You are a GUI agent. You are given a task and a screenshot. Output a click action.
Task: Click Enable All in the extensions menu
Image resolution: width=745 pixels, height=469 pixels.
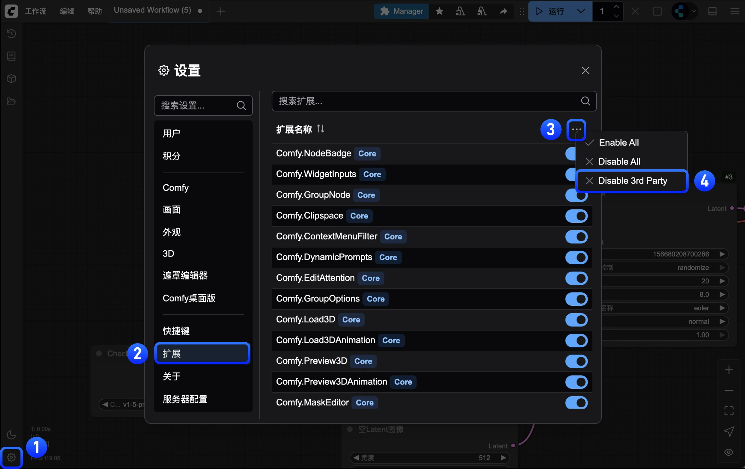click(x=618, y=142)
